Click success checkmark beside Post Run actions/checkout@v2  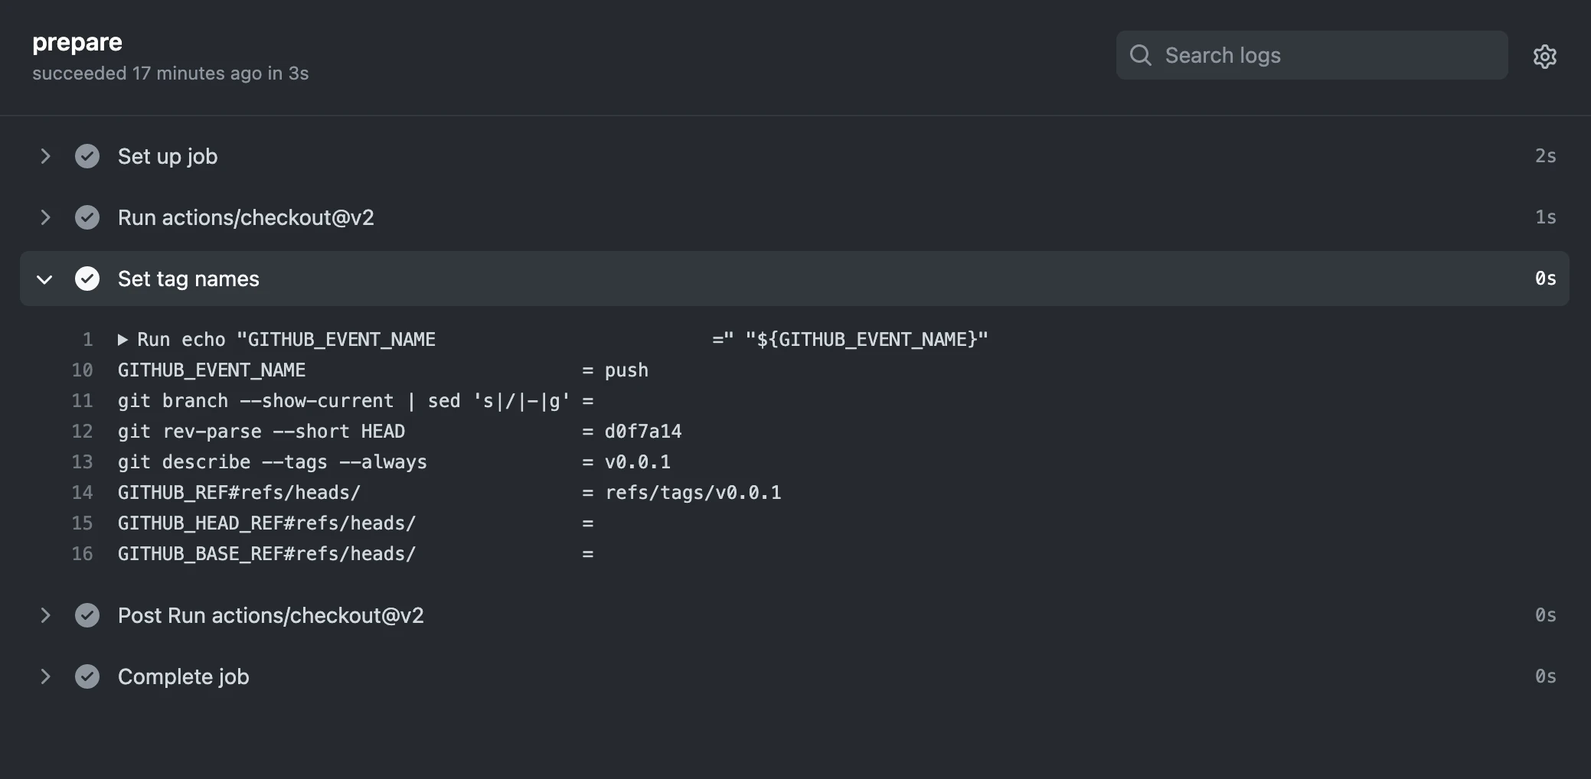point(87,615)
